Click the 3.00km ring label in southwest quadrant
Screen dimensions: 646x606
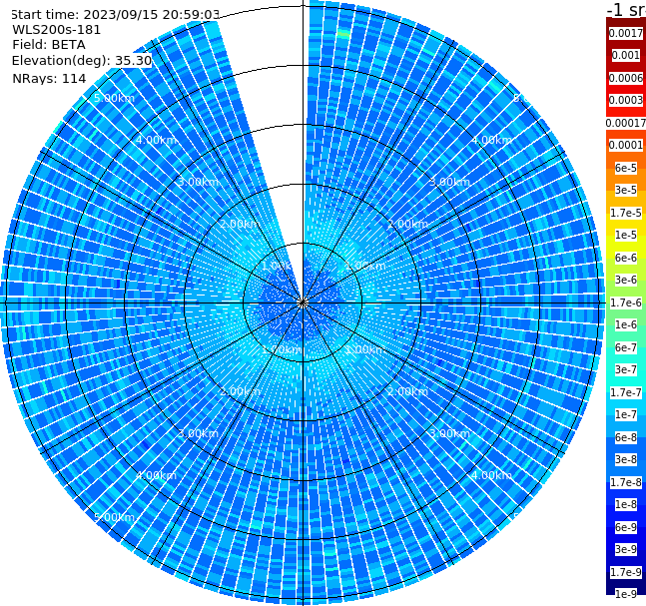coord(198,433)
